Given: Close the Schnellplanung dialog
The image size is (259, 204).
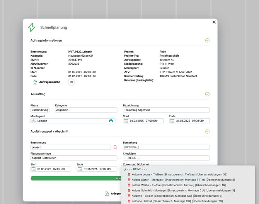Looking at the screenshot, I should pyautogui.click(x=214, y=22).
